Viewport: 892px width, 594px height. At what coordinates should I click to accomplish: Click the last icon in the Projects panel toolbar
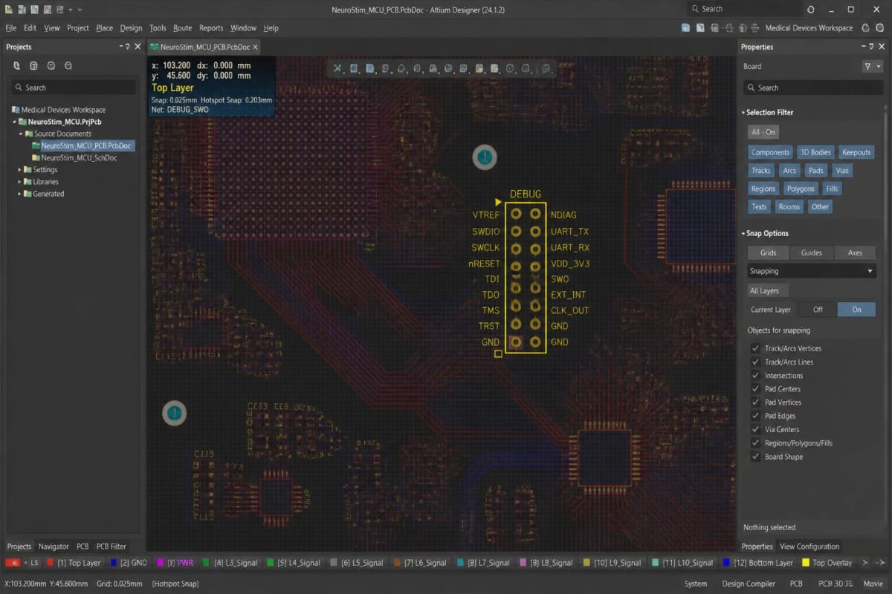[68, 65]
